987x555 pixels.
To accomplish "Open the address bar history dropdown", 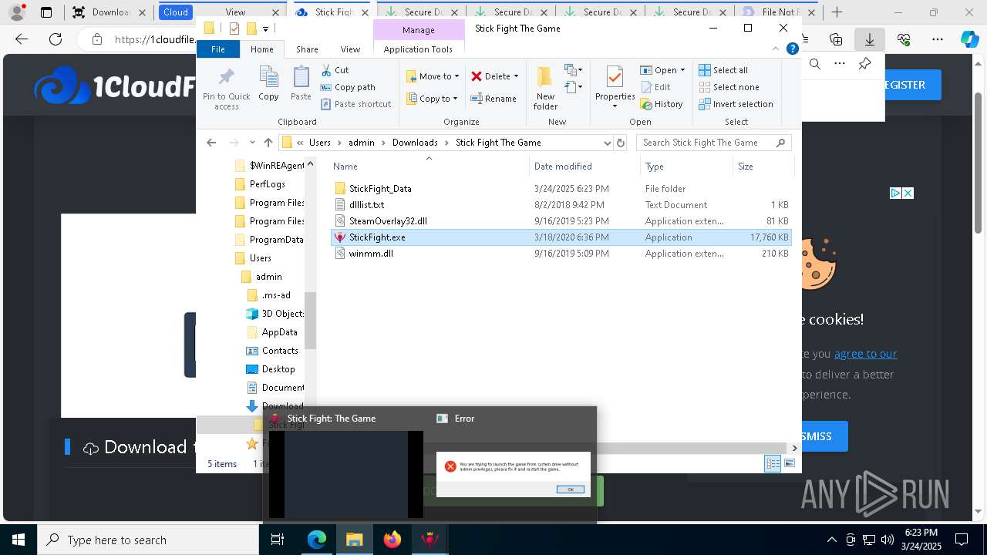I will tap(608, 143).
